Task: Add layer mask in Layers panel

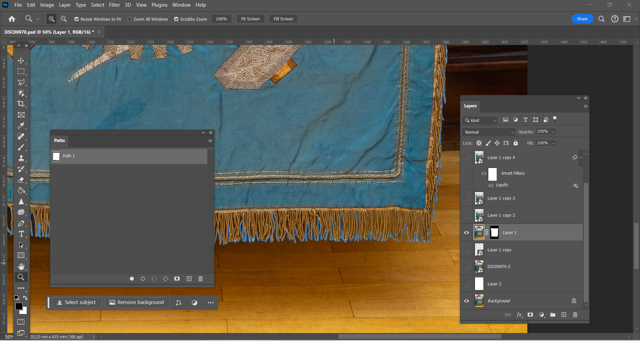Action: coord(530,315)
